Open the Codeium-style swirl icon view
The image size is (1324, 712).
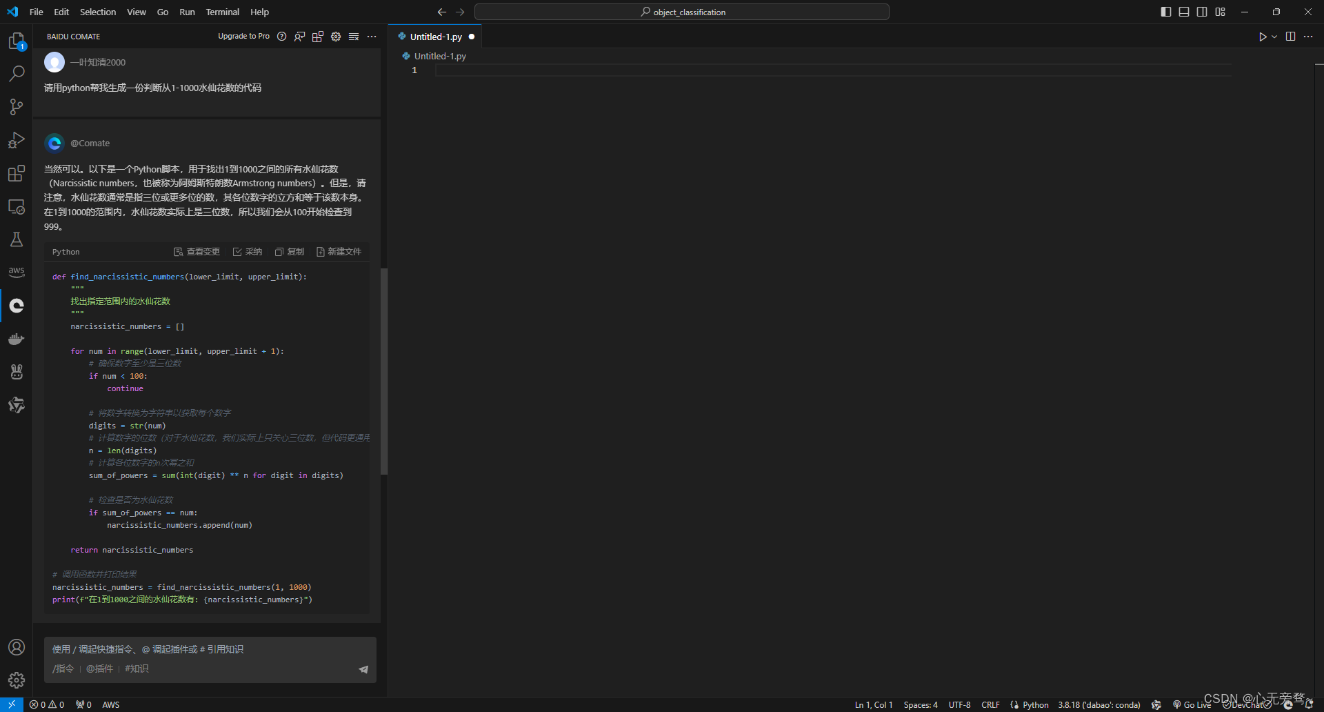[17, 405]
